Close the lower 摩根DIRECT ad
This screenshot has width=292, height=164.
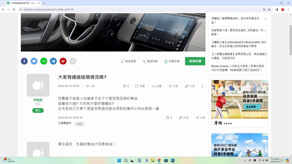[x=267, y=134]
